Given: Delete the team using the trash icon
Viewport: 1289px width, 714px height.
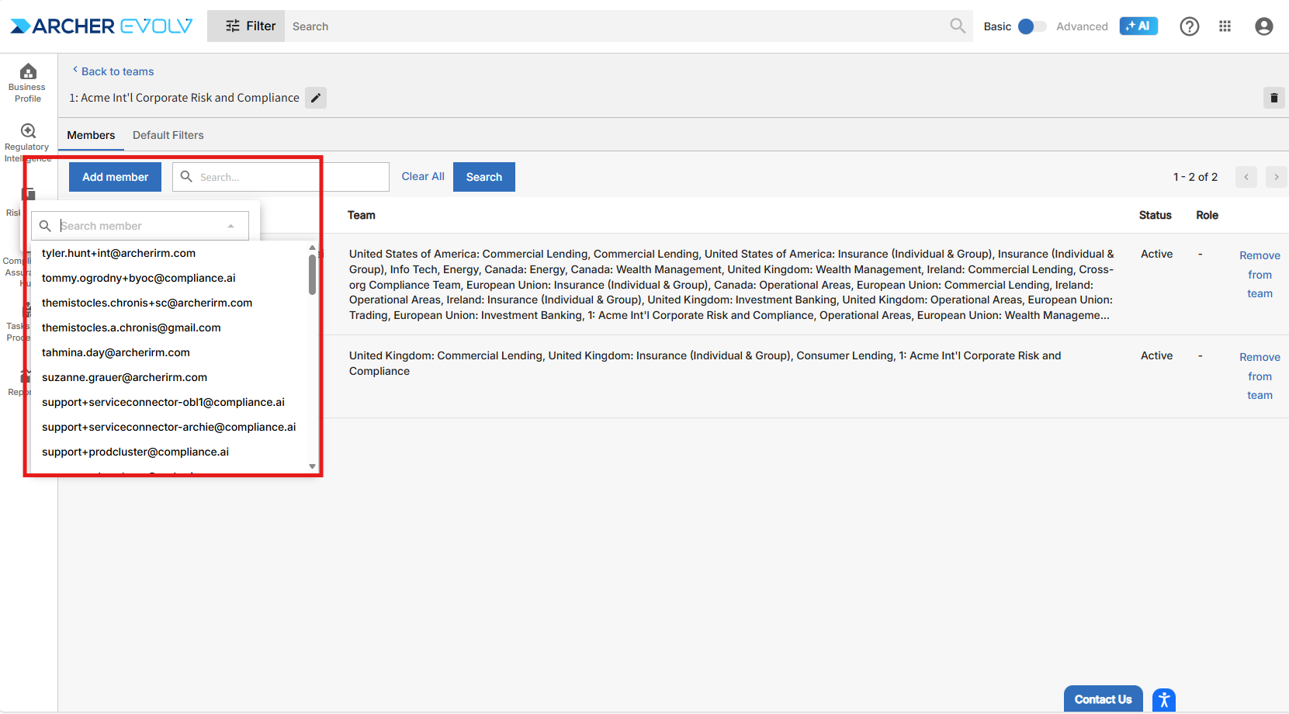Looking at the screenshot, I should (x=1273, y=98).
